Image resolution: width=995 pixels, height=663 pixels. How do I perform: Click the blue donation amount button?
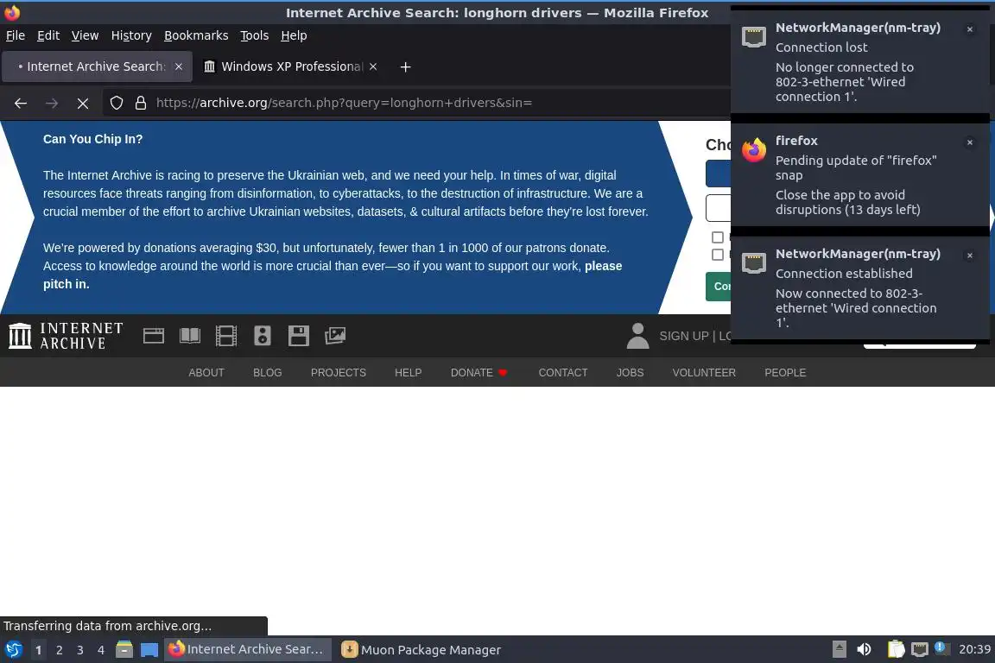(719, 174)
